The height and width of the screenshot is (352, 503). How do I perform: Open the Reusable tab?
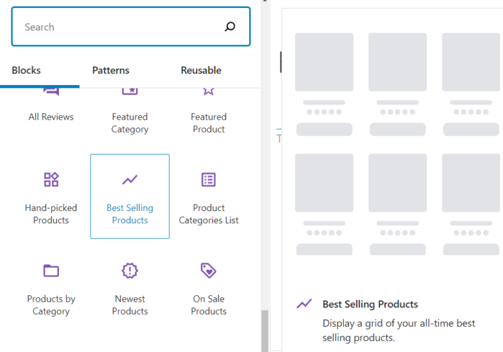(201, 71)
